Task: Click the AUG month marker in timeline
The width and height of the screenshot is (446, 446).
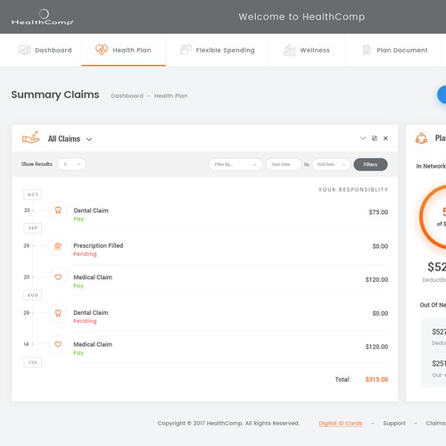Action: (x=33, y=295)
